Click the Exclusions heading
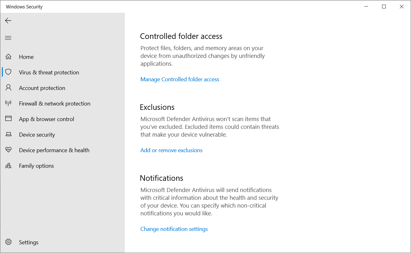The image size is (411, 253). tap(157, 107)
